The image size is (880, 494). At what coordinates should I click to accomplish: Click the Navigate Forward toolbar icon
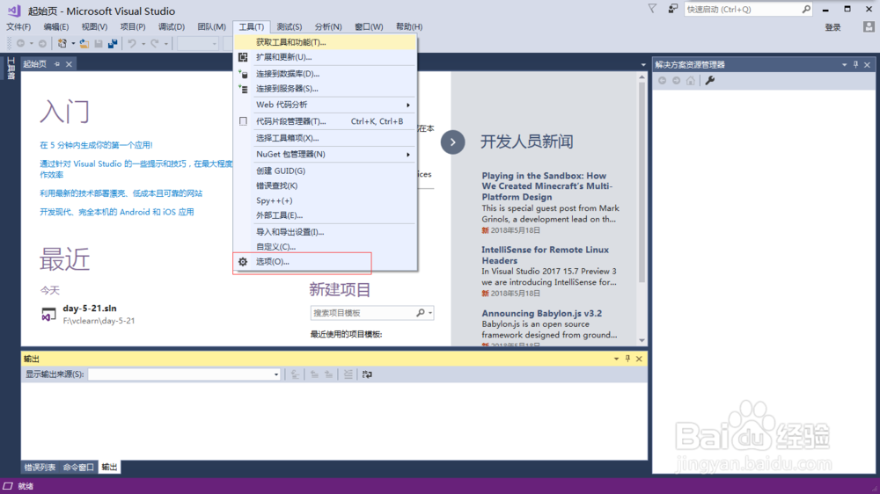click(x=42, y=44)
